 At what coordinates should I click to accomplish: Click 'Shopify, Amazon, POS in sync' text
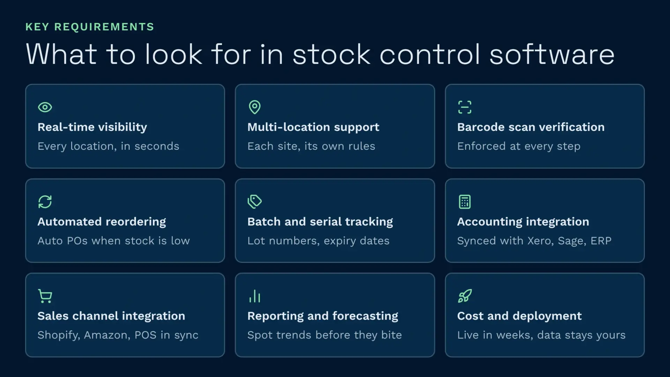point(118,335)
